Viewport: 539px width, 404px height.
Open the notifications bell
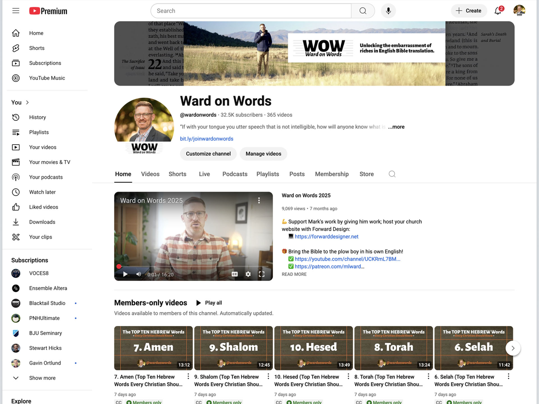(x=498, y=11)
